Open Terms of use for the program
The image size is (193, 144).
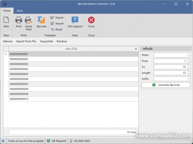pyautogui.click(x=26, y=141)
